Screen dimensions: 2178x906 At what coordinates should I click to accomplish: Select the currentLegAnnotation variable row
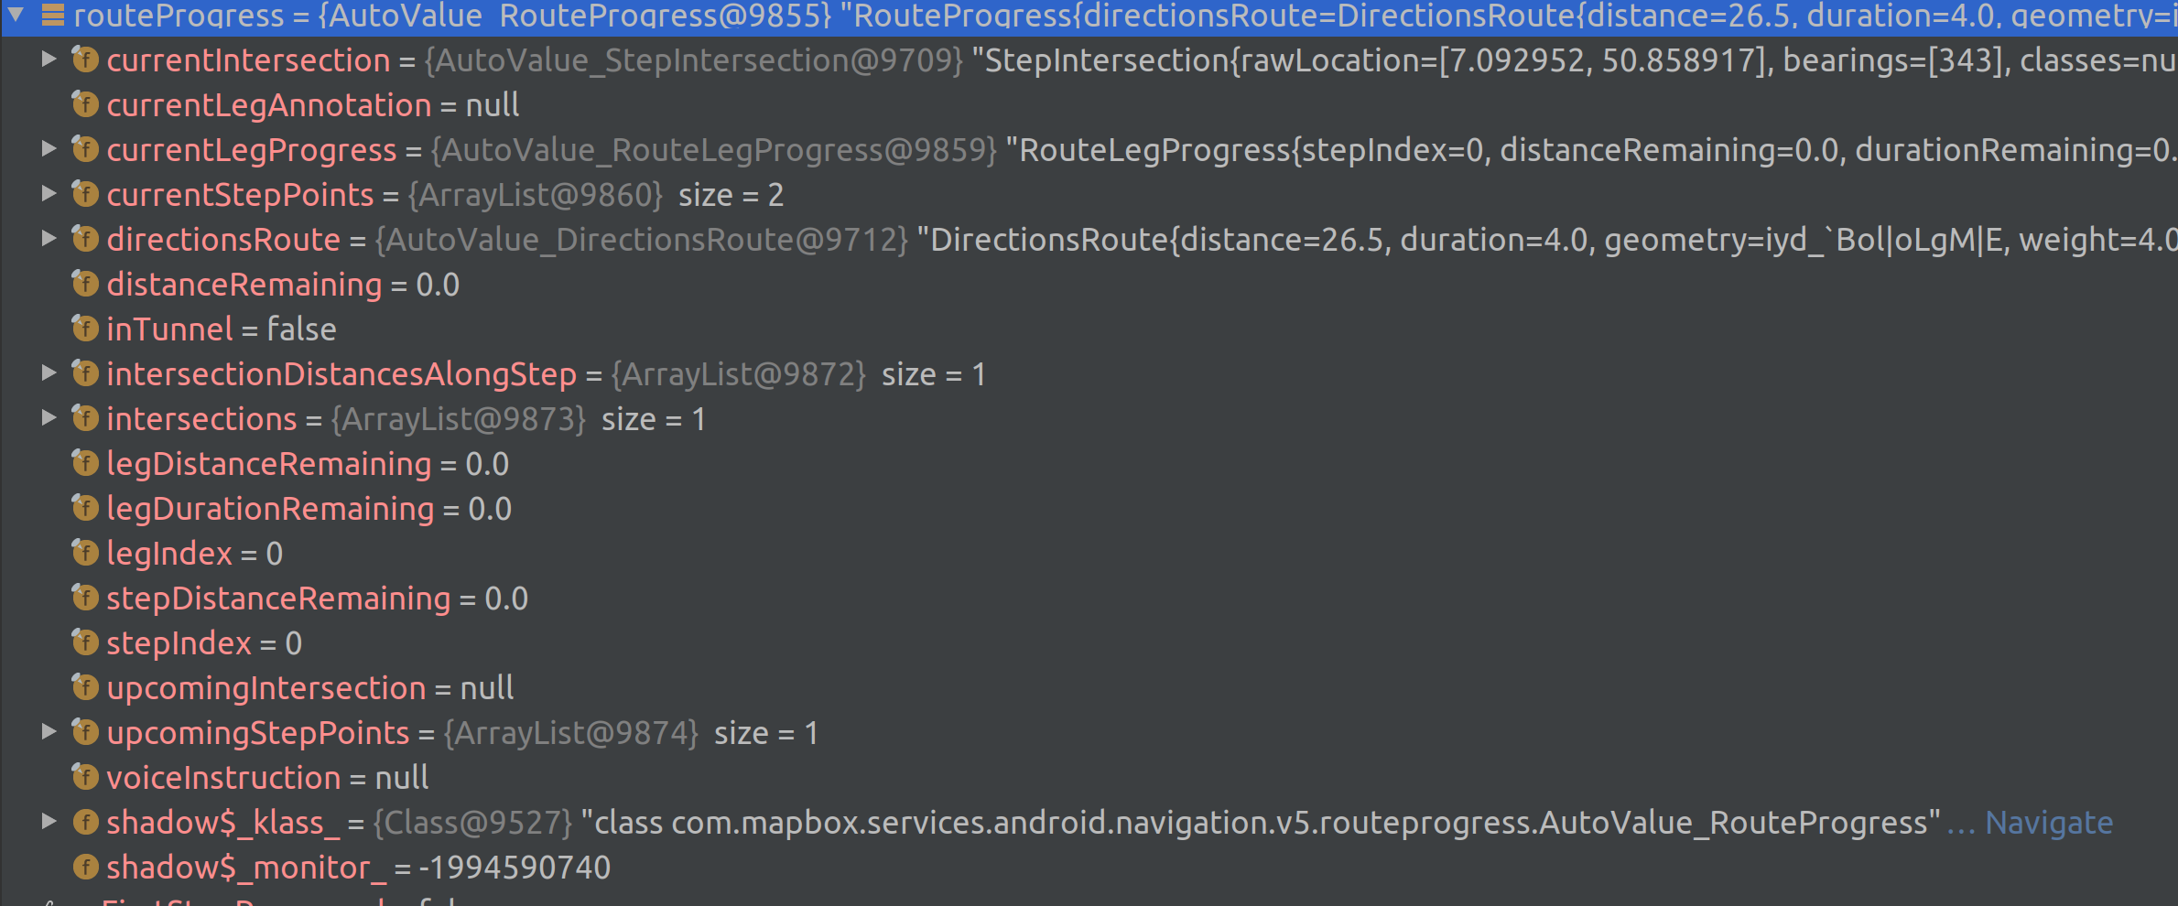tap(269, 104)
